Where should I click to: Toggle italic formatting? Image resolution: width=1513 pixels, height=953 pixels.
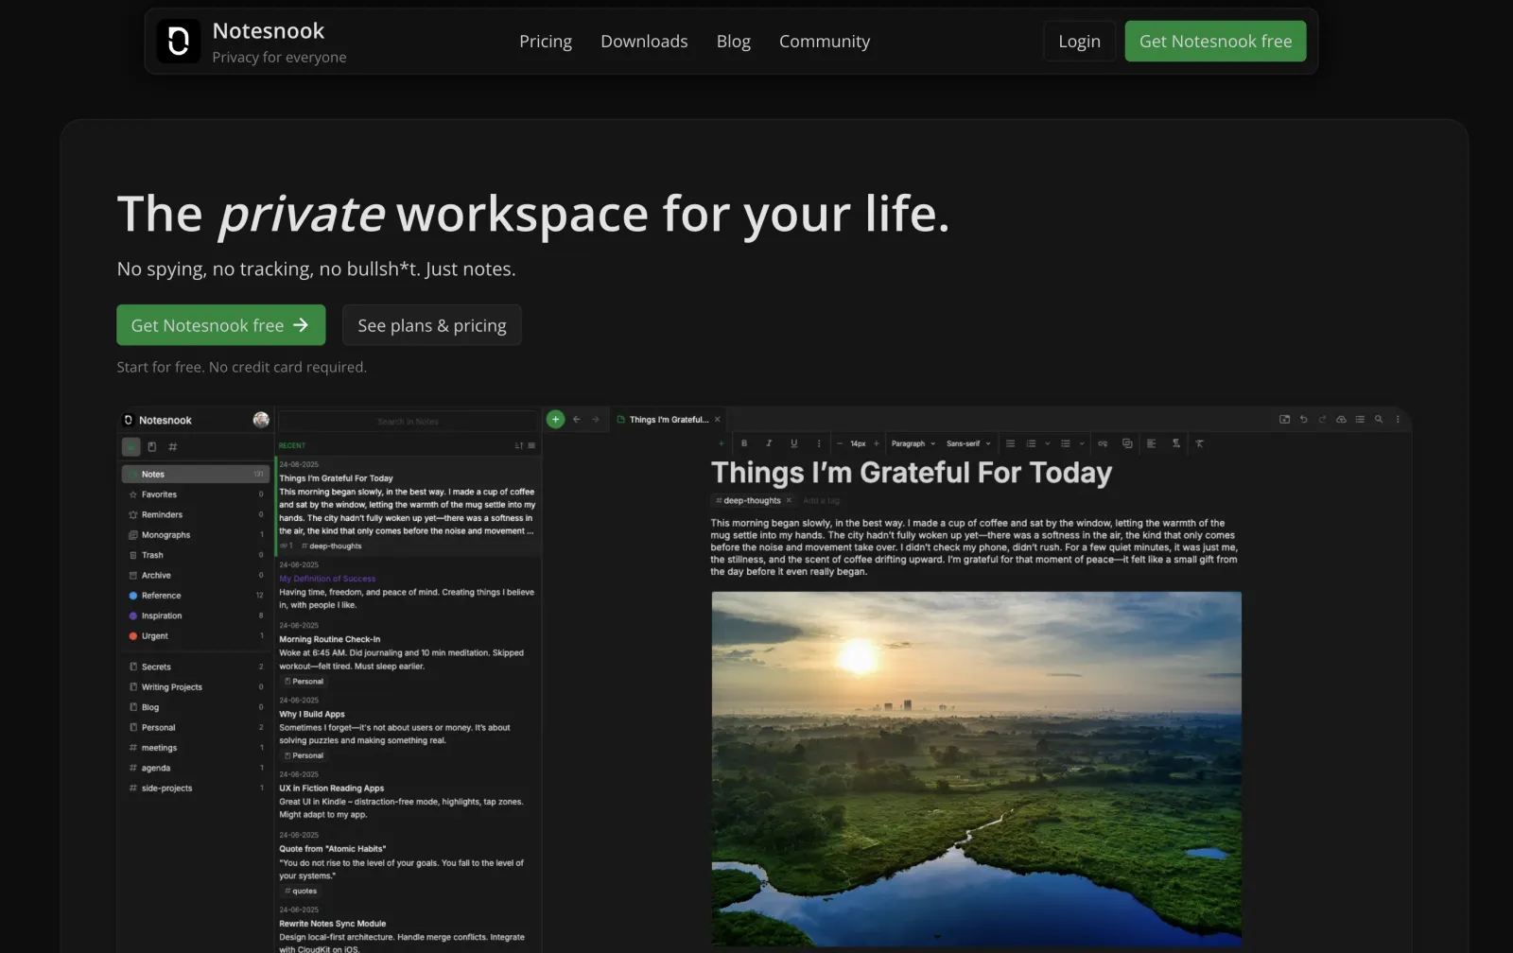(769, 443)
